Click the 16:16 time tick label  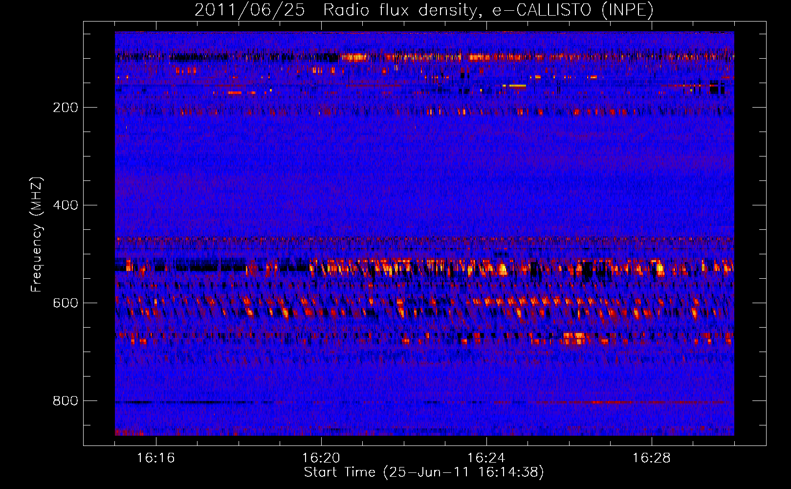point(156,458)
